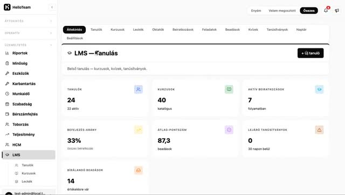Click the Eszközök wrench icon

(7, 73)
